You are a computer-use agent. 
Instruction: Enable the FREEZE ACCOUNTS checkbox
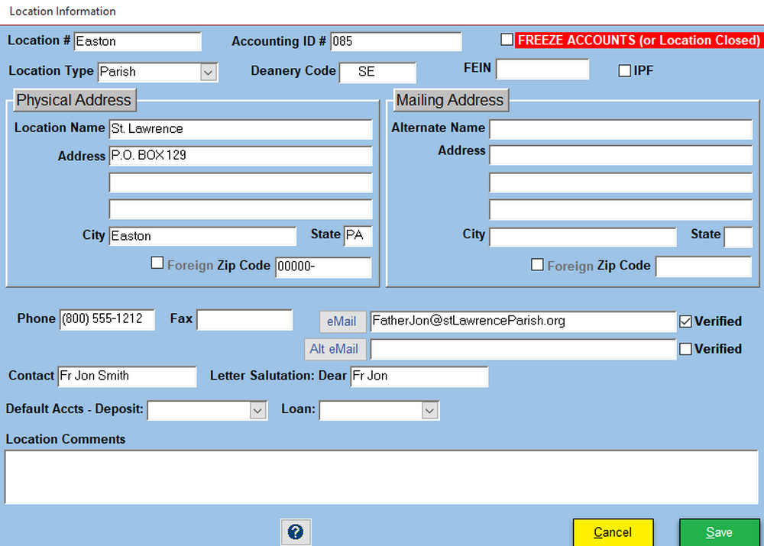[x=507, y=40]
